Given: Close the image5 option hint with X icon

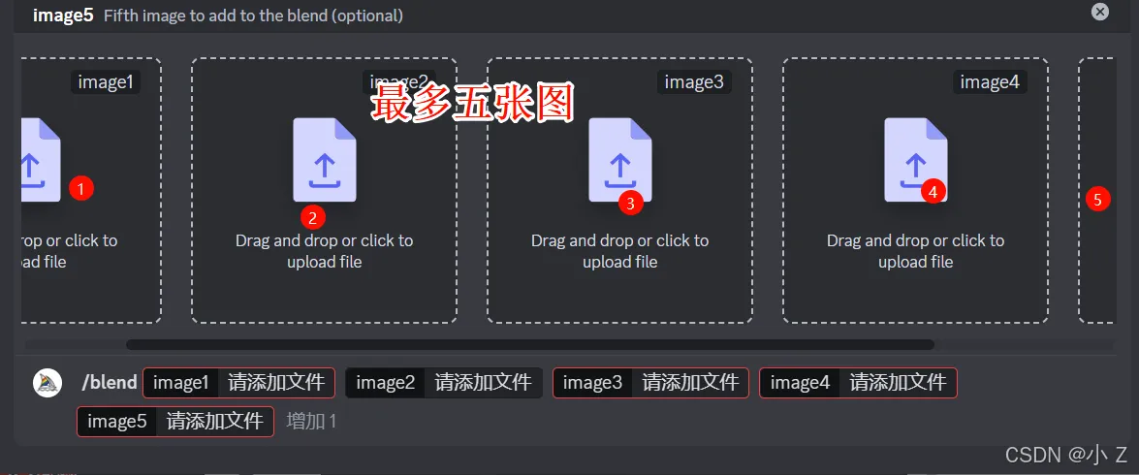Looking at the screenshot, I should coord(1099,12).
